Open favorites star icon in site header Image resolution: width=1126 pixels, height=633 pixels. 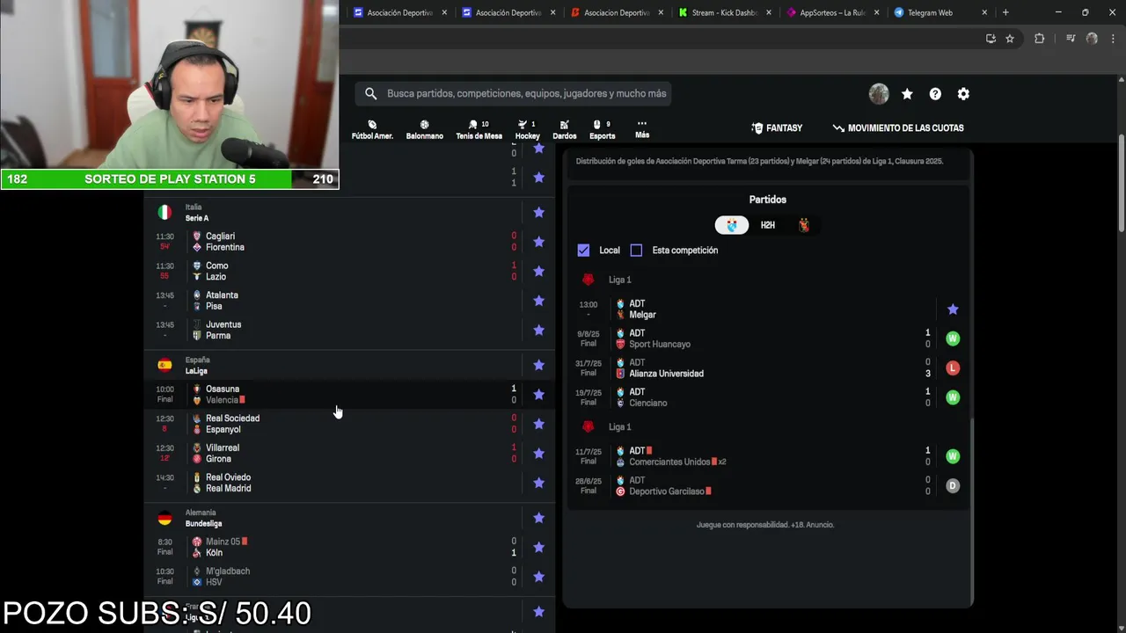tap(907, 94)
